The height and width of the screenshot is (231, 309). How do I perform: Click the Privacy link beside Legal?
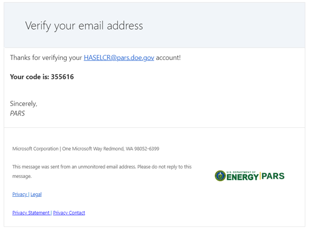point(20,194)
